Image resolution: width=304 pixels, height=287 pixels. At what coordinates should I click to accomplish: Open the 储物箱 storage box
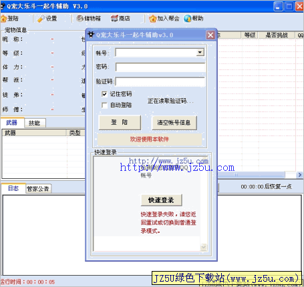[88, 19]
